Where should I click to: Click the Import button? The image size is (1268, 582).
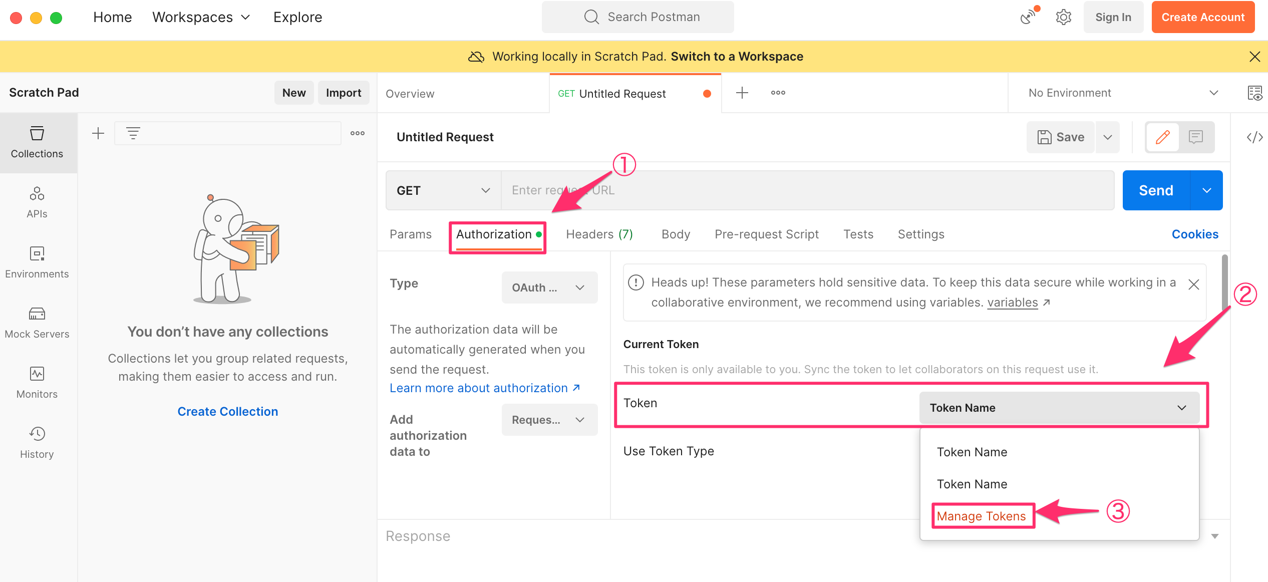344,93
